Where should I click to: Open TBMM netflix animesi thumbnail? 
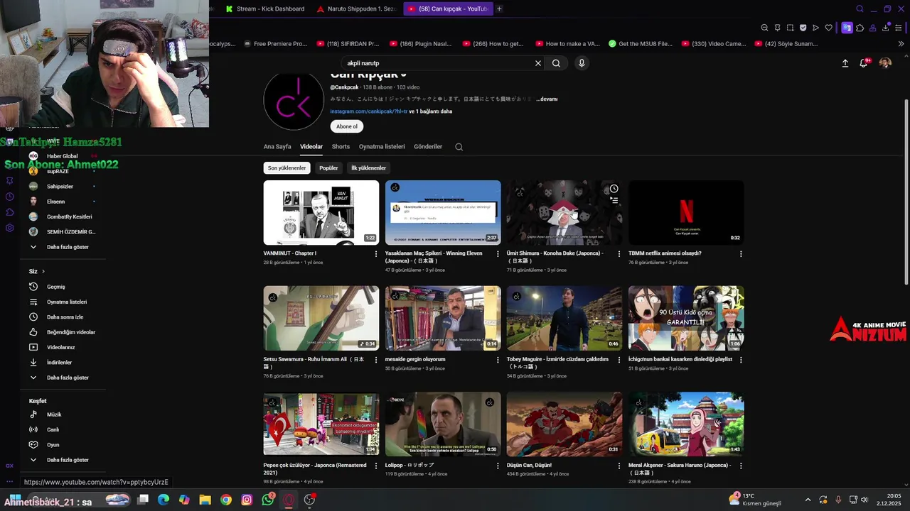pos(686,212)
